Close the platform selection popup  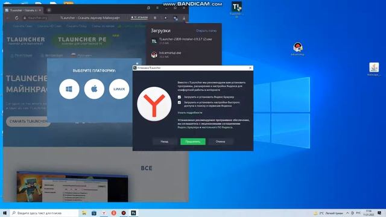click(x=137, y=63)
